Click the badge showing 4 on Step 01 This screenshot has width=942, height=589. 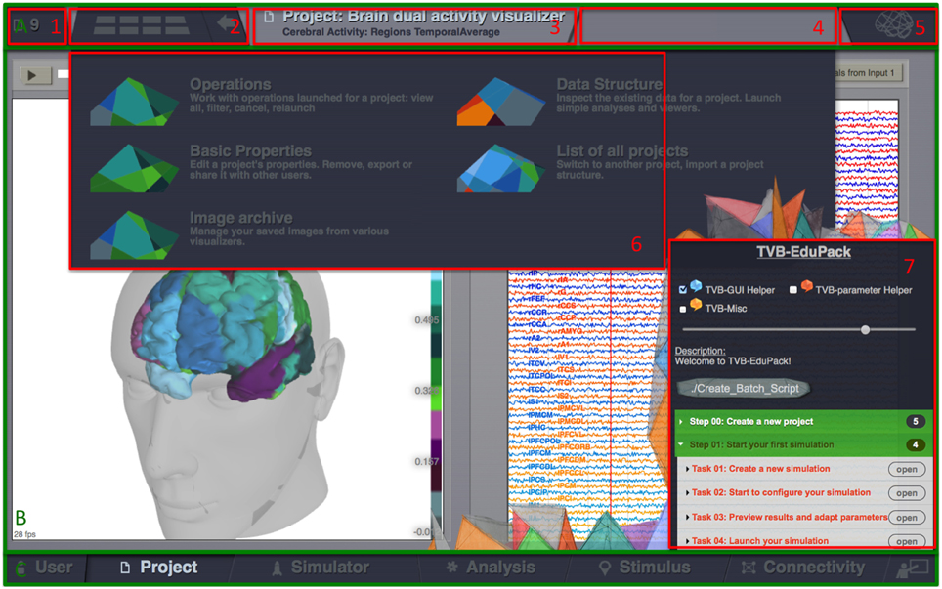[x=916, y=444]
